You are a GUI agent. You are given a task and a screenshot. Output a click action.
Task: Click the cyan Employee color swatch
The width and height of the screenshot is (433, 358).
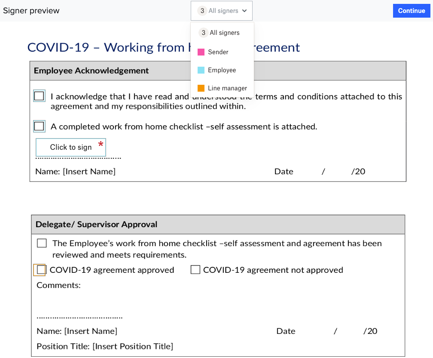(x=200, y=70)
